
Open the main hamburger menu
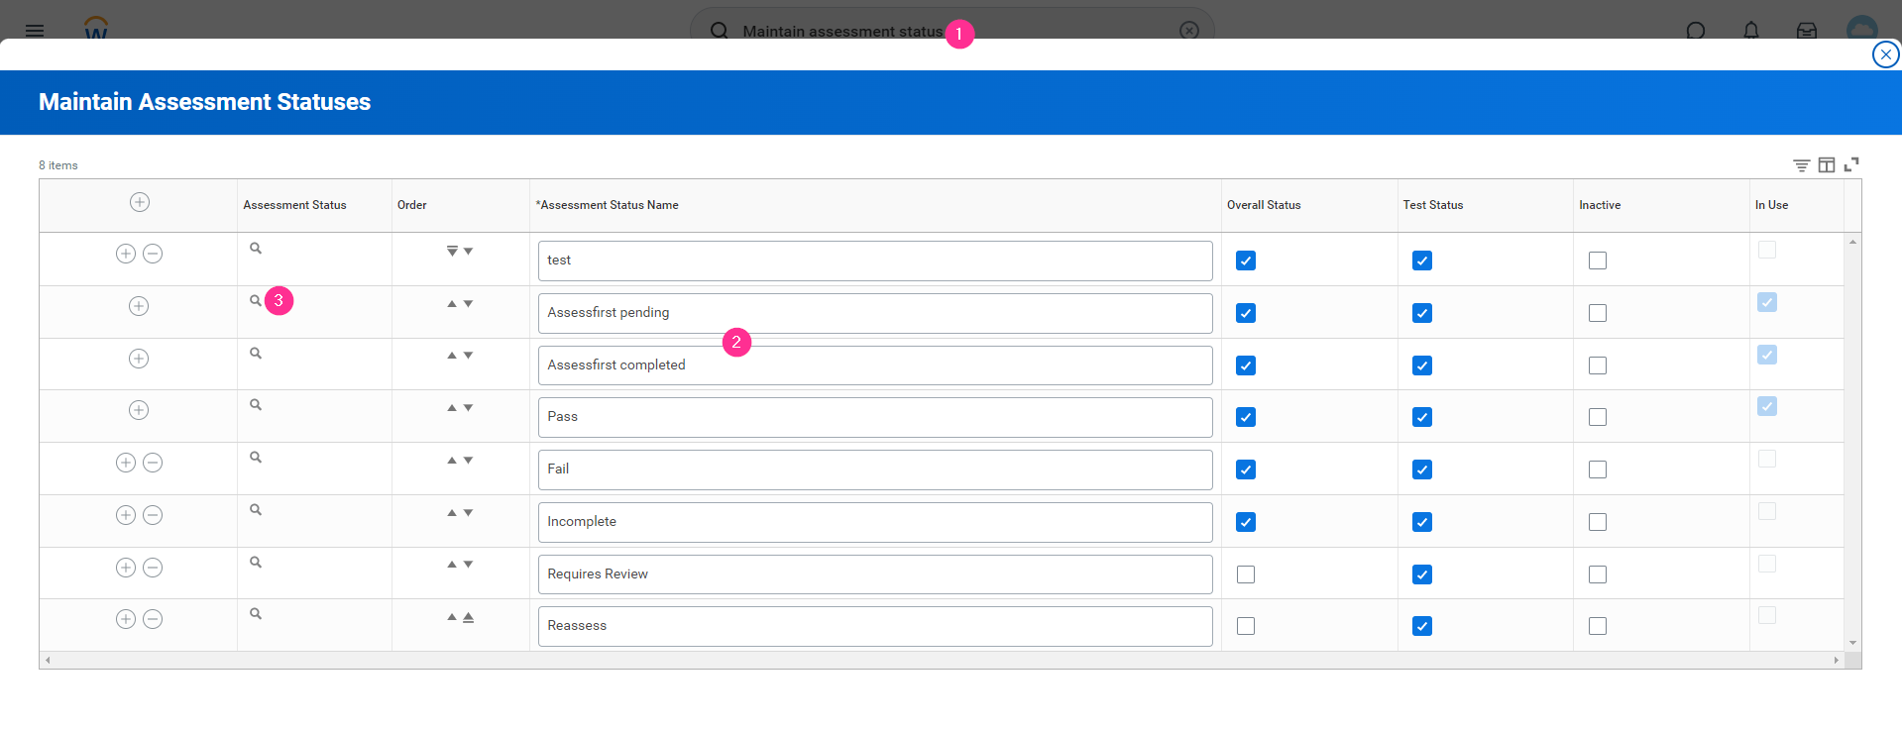point(35,31)
